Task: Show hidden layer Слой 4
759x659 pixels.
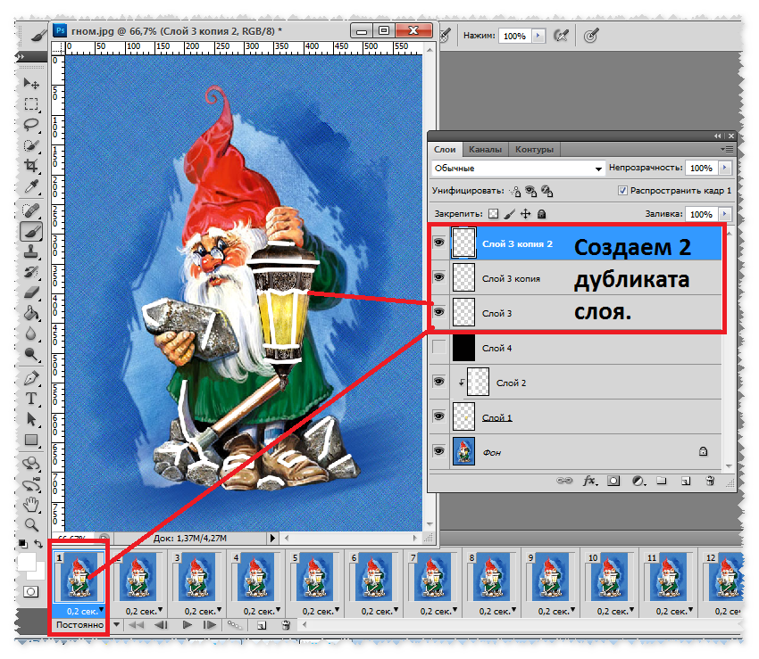Action: coord(439,347)
